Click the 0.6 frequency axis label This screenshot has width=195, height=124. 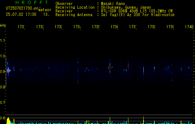point(2,118)
